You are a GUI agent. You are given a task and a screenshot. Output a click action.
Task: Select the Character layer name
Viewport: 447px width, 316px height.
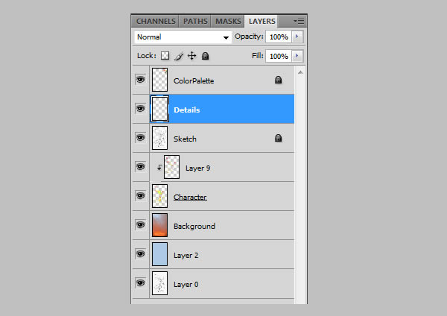coord(190,197)
